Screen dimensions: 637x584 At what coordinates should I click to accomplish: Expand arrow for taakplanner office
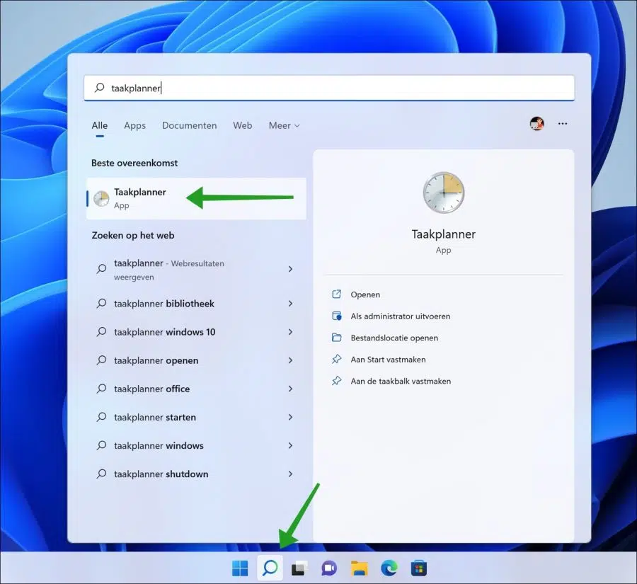pos(290,389)
